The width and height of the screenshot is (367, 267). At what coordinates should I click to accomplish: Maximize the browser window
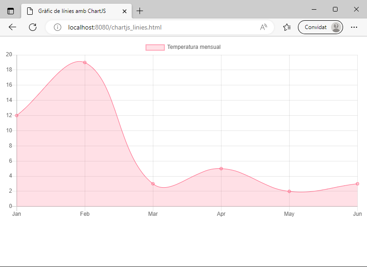coord(335,9)
